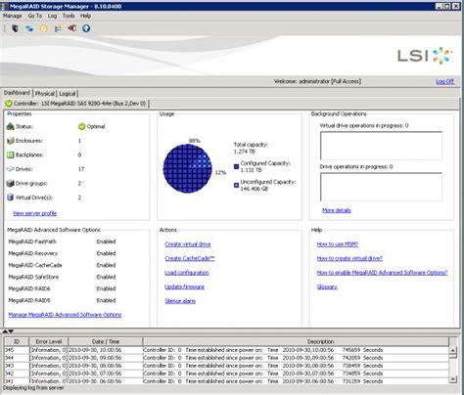Select the Controller LSI MegaRAID SAS tab
The height and width of the screenshot is (395, 464).
tap(76, 104)
